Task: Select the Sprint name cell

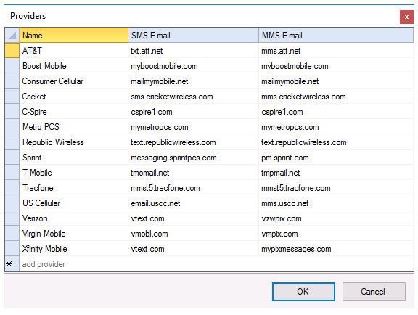Action: click(x=74, y=157)
